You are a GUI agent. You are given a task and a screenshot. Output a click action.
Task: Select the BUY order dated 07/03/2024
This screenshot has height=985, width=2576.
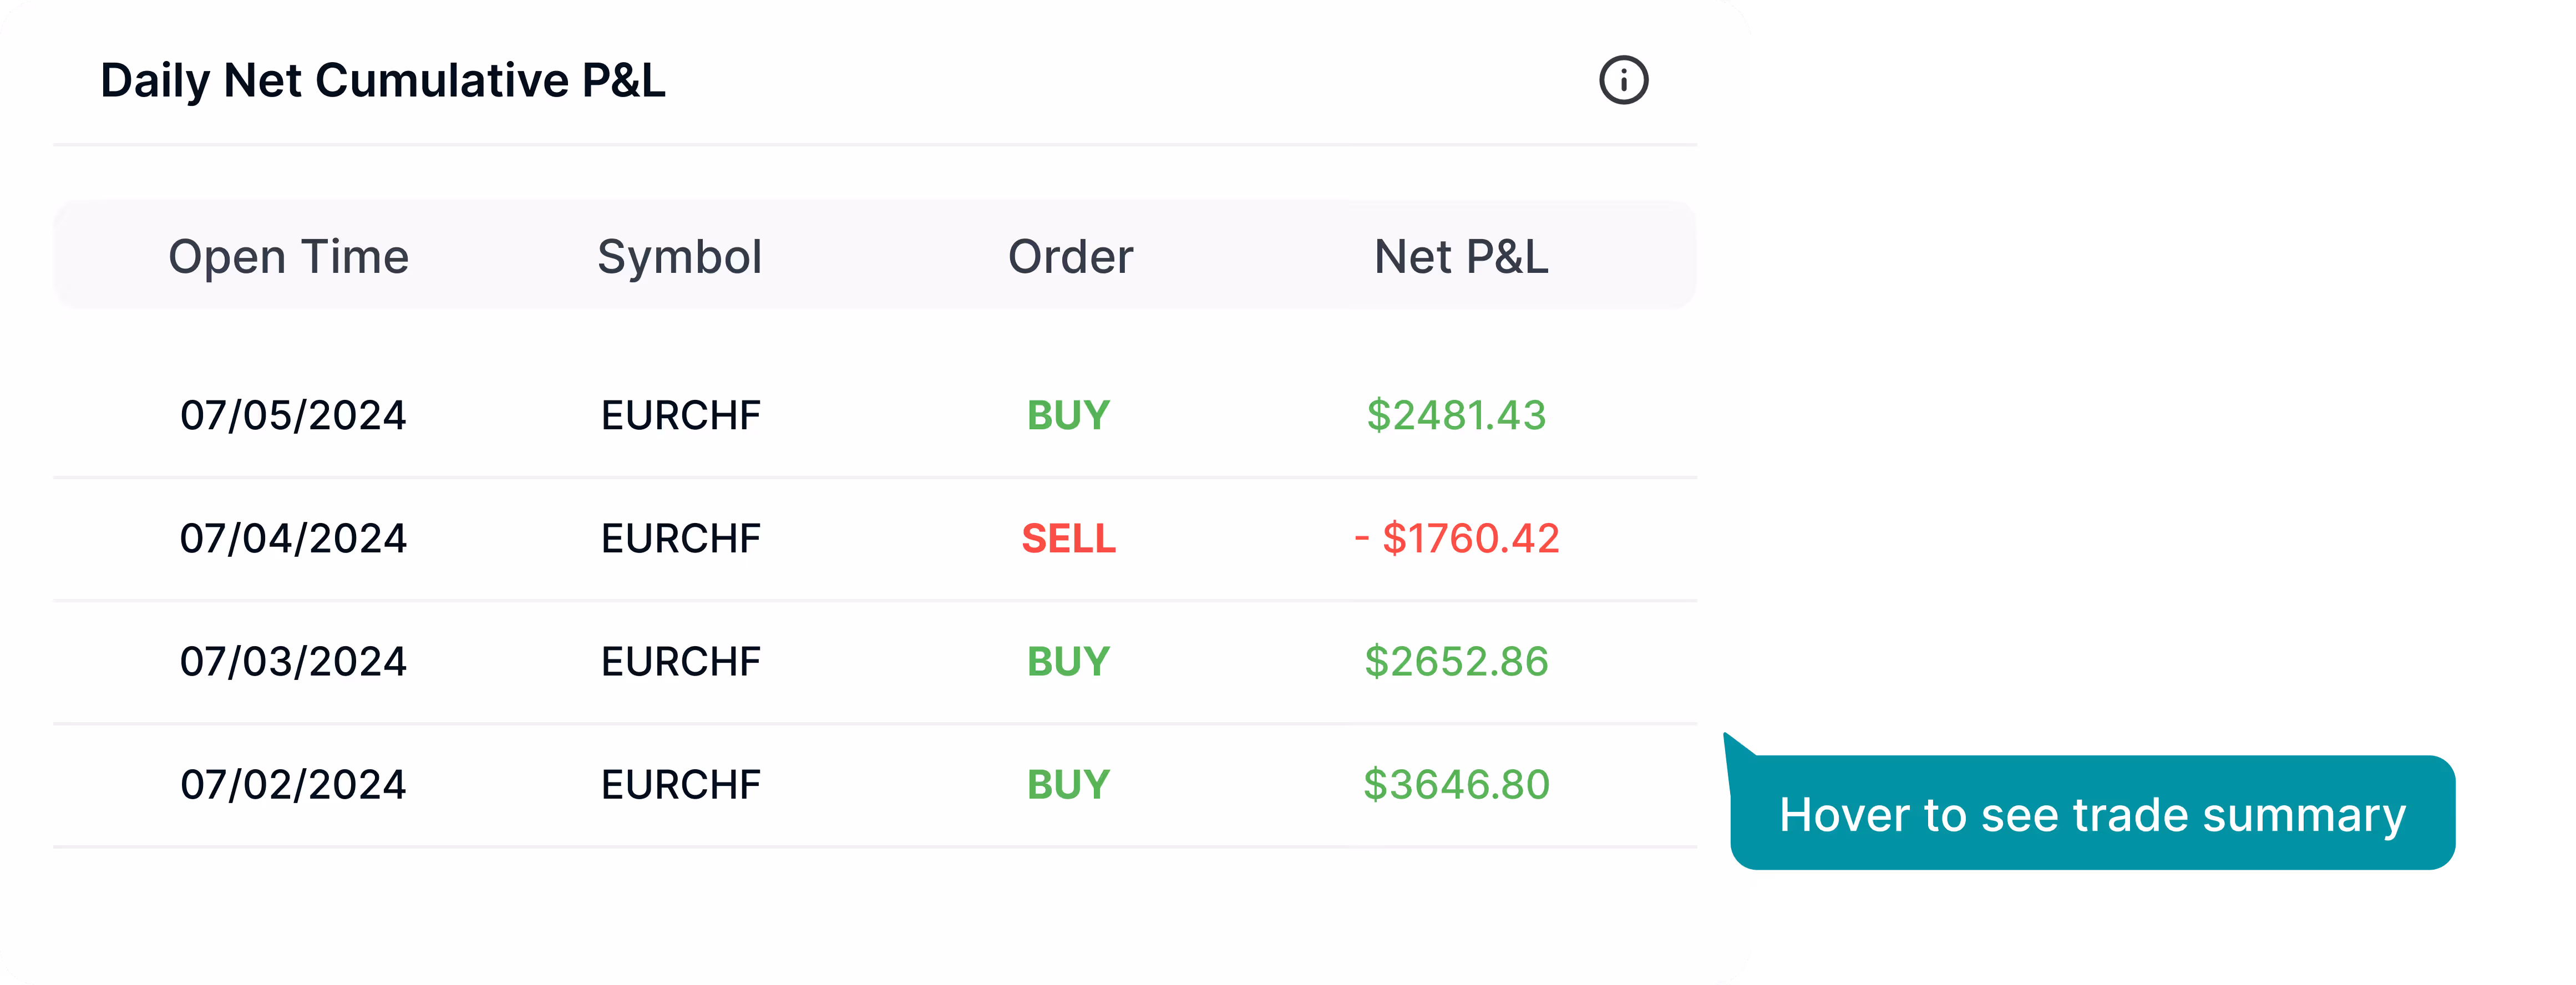pos(1068,661)
